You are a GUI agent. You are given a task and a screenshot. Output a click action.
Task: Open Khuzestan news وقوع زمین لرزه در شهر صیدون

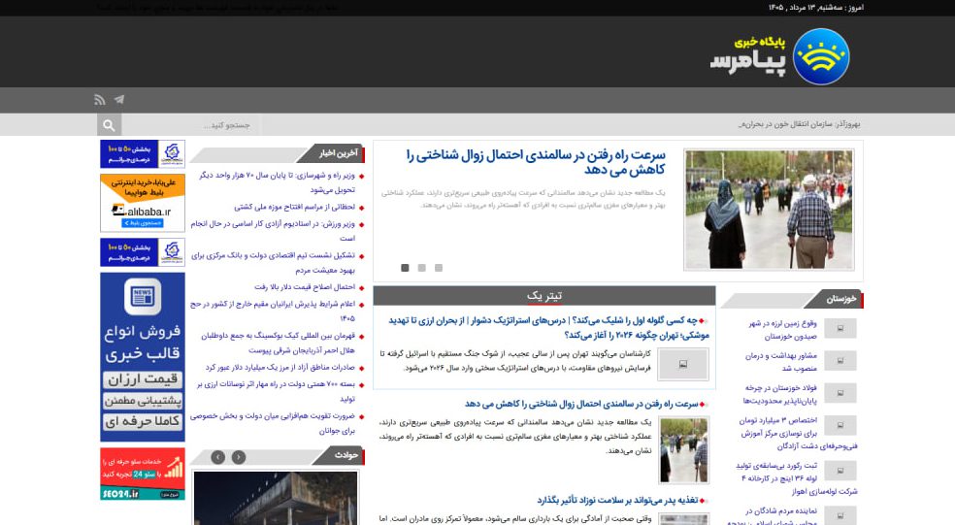pyautogui.click(x=782, y=330)
